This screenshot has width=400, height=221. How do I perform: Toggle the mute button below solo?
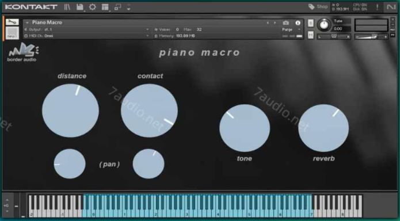coord(310,35)
